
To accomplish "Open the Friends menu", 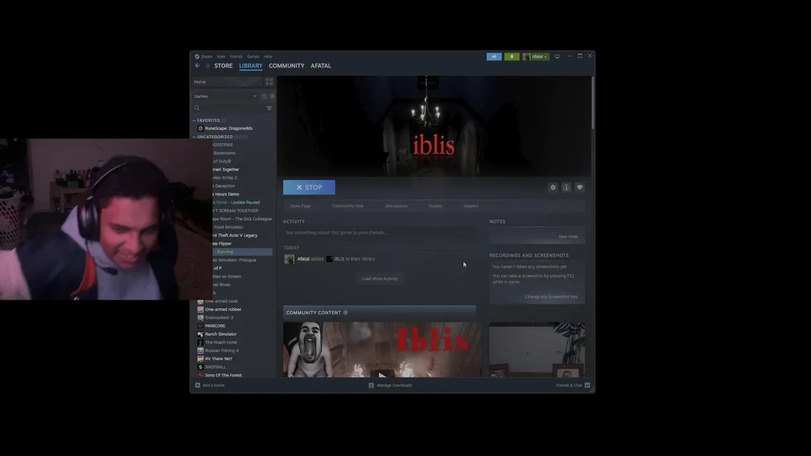I will [236, 56].
